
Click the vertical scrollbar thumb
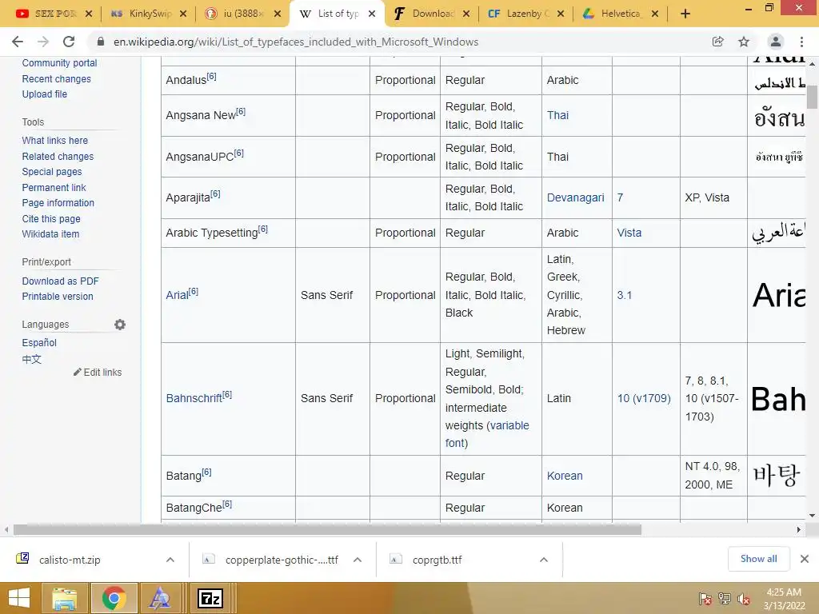812,97
